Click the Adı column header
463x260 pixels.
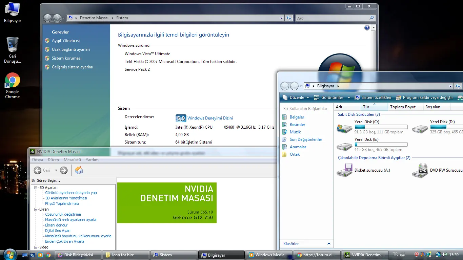point(347,107)
